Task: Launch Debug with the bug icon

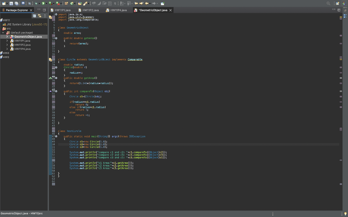Action: tap(36, 3)
